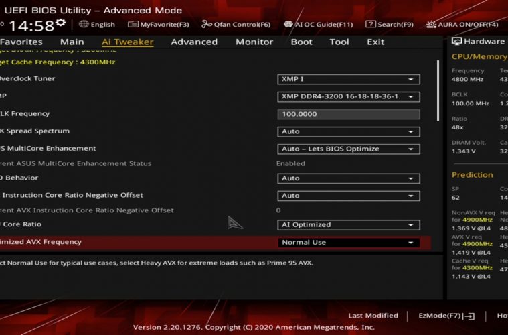Click the settings list vertical scrollbar
Screen dimensions: 508x335
click(438, 91)
